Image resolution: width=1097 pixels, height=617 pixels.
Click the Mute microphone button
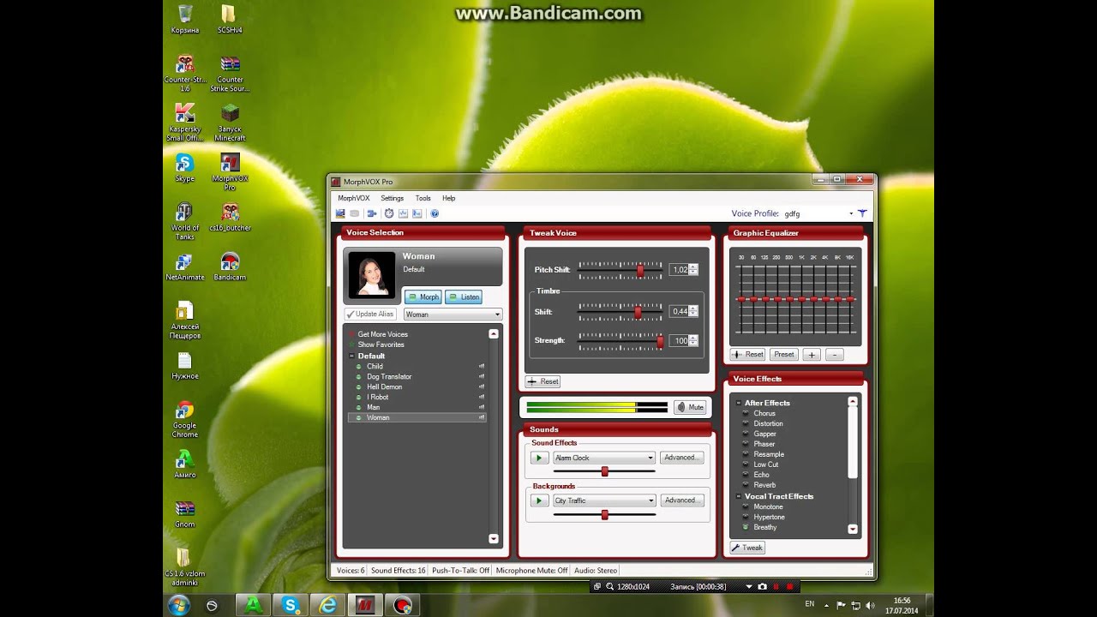[690, 408]
